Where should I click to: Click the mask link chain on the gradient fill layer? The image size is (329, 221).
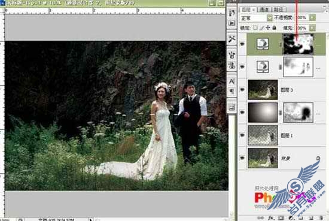pyautogui.click(x=280, y=113)
